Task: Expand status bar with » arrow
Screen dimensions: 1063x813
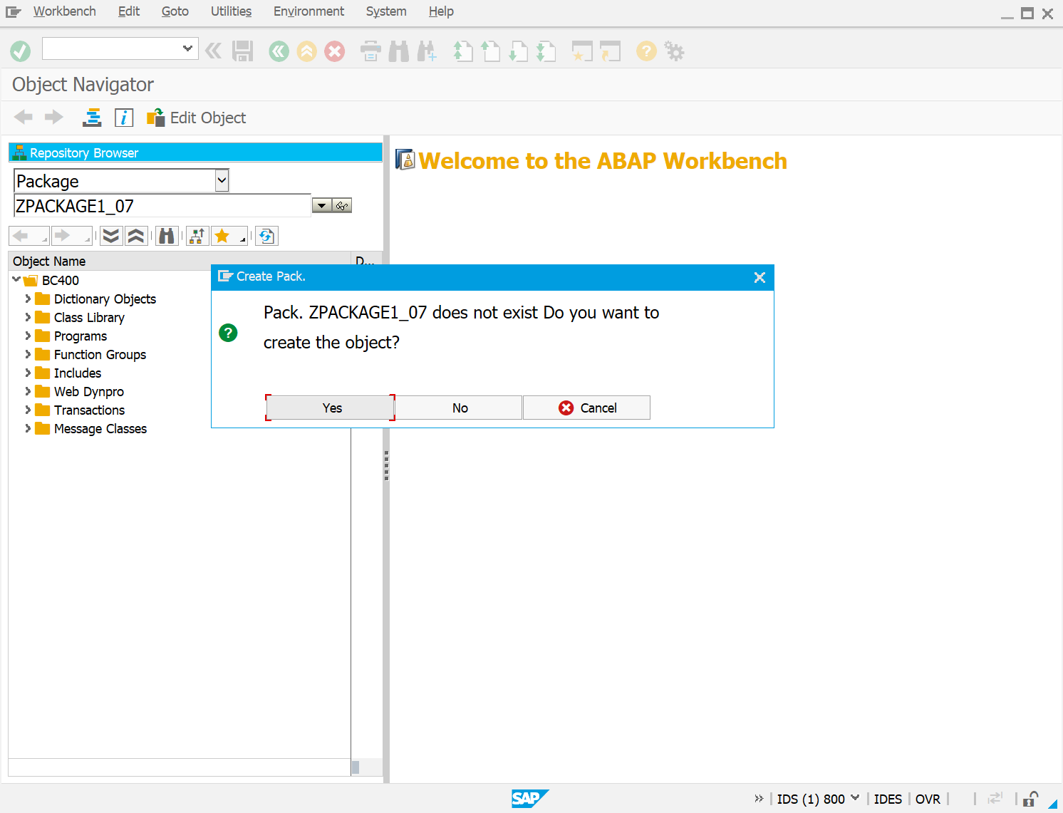Action: [x=759, y=798]
